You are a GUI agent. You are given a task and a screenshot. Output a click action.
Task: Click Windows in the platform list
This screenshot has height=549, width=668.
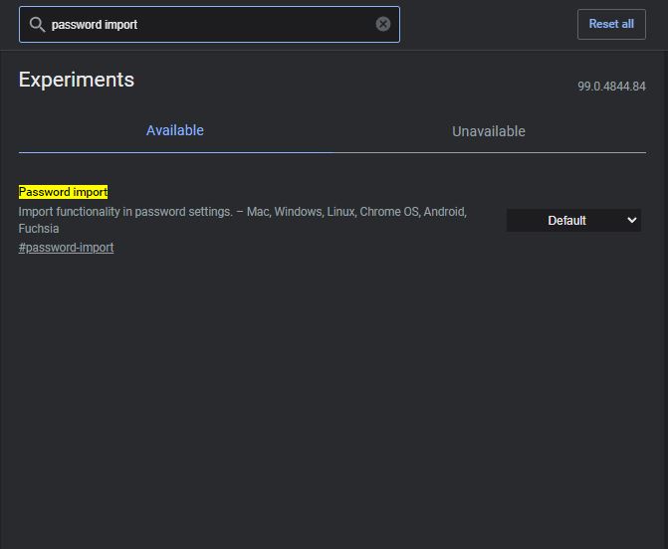click(x=298, y=212)
